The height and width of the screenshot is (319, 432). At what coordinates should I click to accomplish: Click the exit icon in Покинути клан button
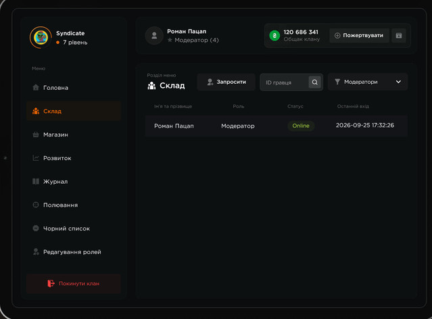pyautogui.click(x=51, y=283)
